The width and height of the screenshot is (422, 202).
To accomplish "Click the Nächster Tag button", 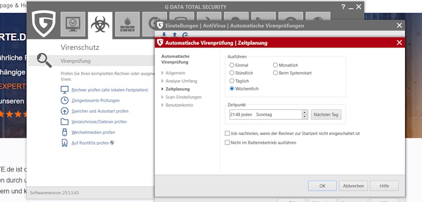I will (326, 114).
